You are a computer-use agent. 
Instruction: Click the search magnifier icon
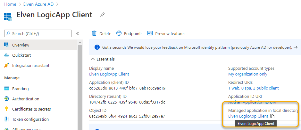click(8, 33)
